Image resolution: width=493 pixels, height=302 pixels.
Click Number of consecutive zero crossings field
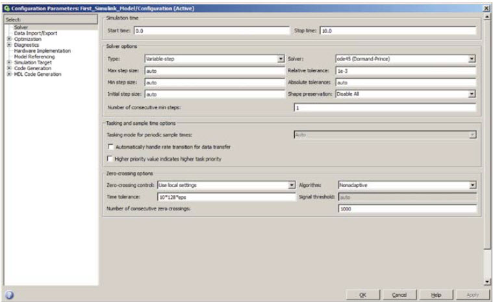coord(407,208)
